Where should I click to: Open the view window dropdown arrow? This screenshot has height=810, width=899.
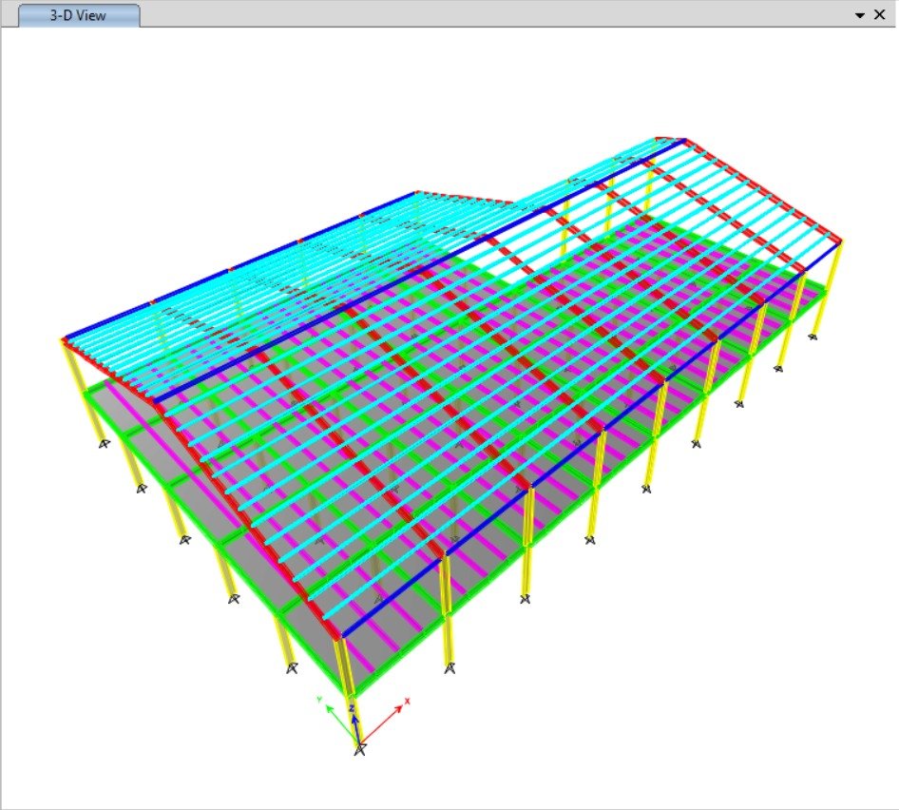pyautogui.click(x=859, y=15)
